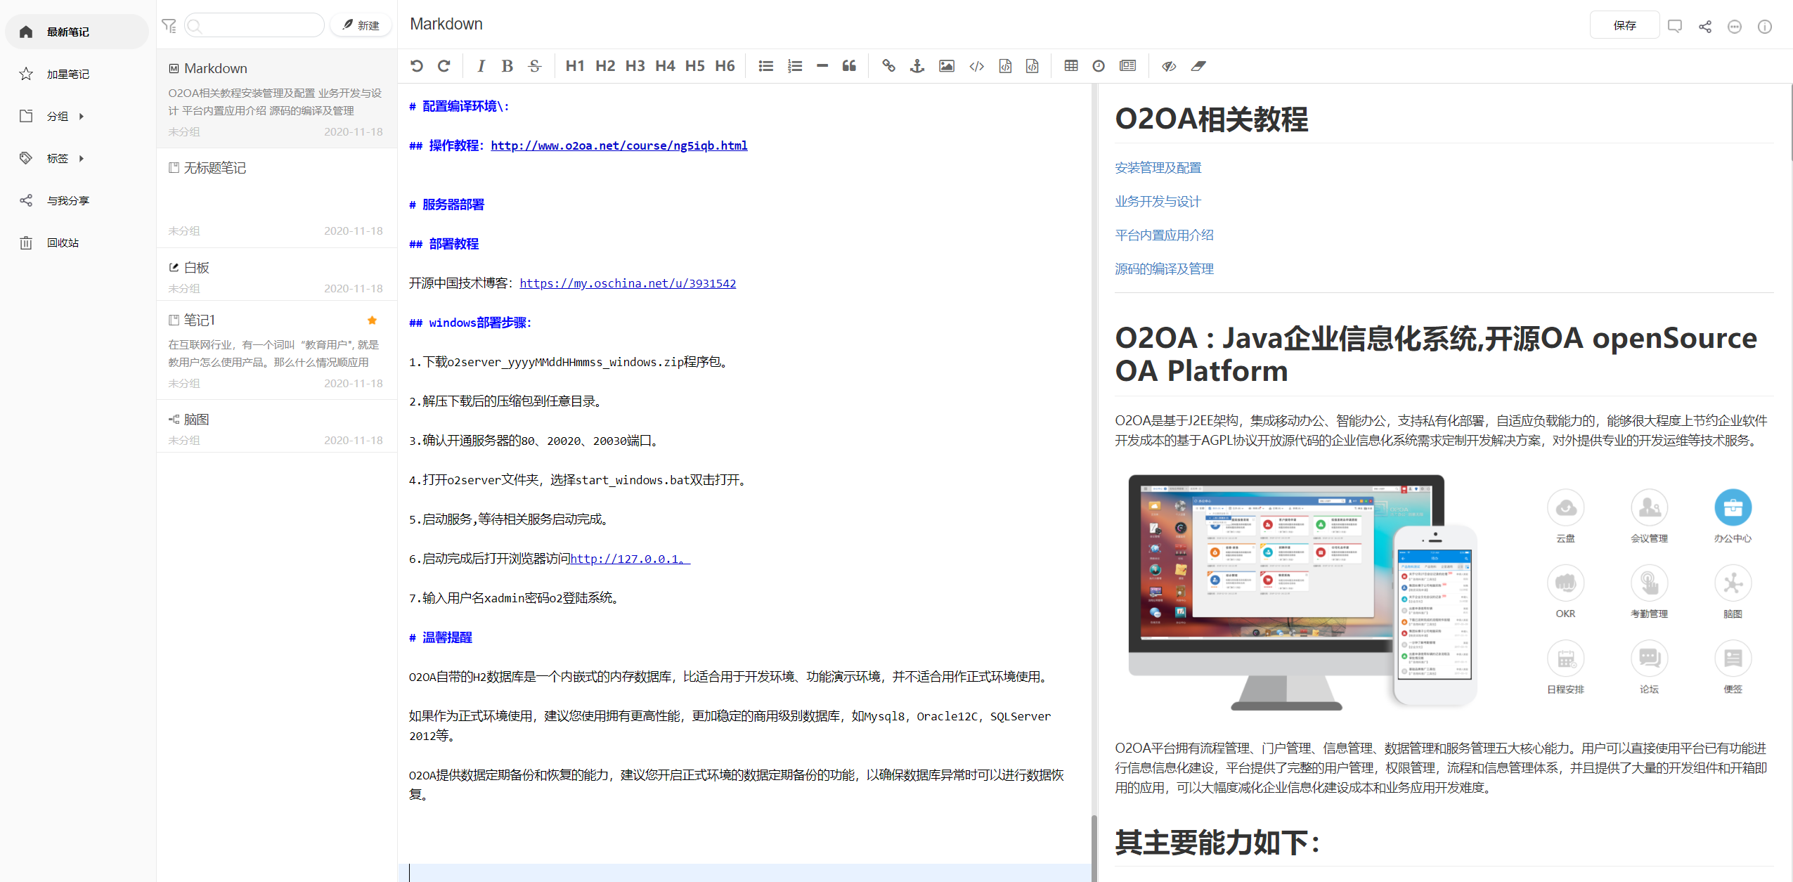The height and width of the screenshot is (882, 1793).
Task: Open 回收站 in the sidebar
Action: coord(63,243)
